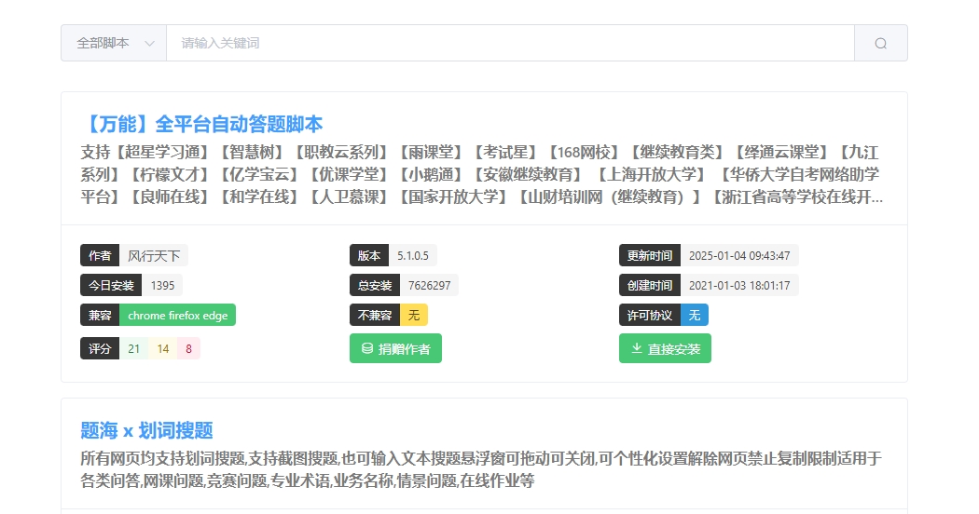Click the blue 无 tag beside 许可协议

(695, 316)
